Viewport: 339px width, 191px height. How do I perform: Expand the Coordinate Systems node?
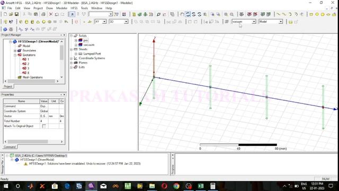tap(71, 58)
